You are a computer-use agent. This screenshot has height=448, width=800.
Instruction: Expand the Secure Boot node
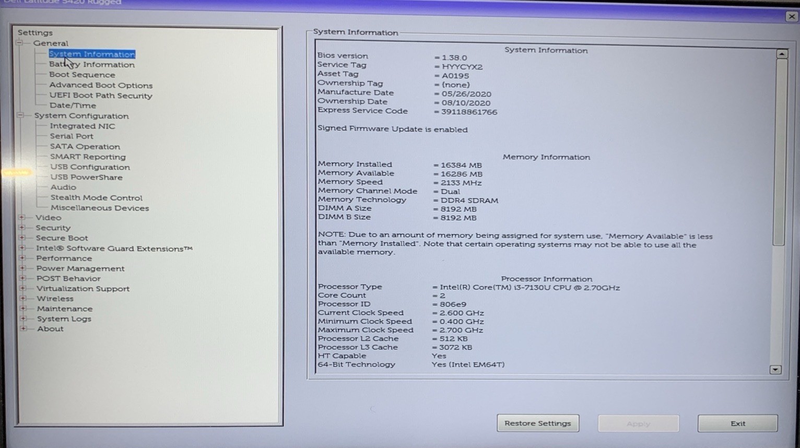click(x=22, y=238)
